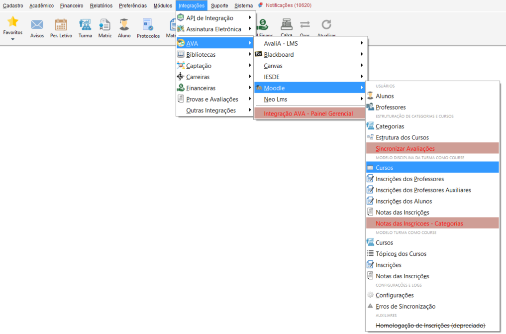Select Sincronizar Avaliações in Moodle menu
The height and width of the screenshot is (334, 506).
point(432,148)
